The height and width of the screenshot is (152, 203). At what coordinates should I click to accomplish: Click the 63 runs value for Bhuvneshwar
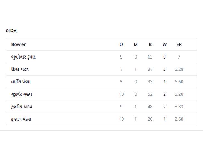pos(150,57)
